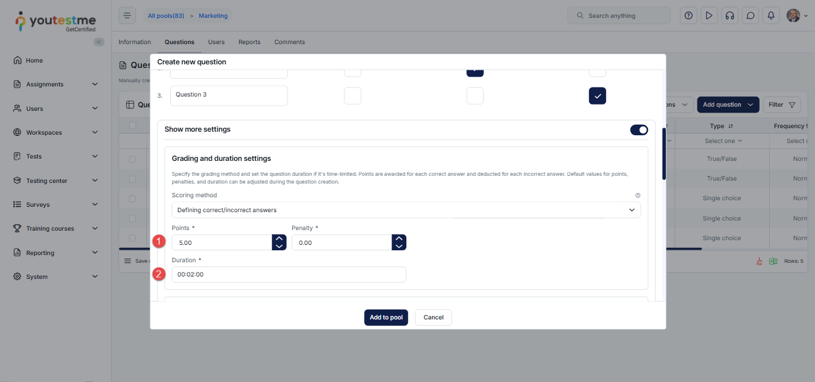The image size is (815, 382).
Task: Decrease Penalty with down arrow
Action: coord(399,246)
